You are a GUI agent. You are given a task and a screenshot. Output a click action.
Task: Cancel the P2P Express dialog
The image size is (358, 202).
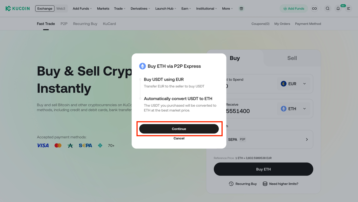pos(179,138)
